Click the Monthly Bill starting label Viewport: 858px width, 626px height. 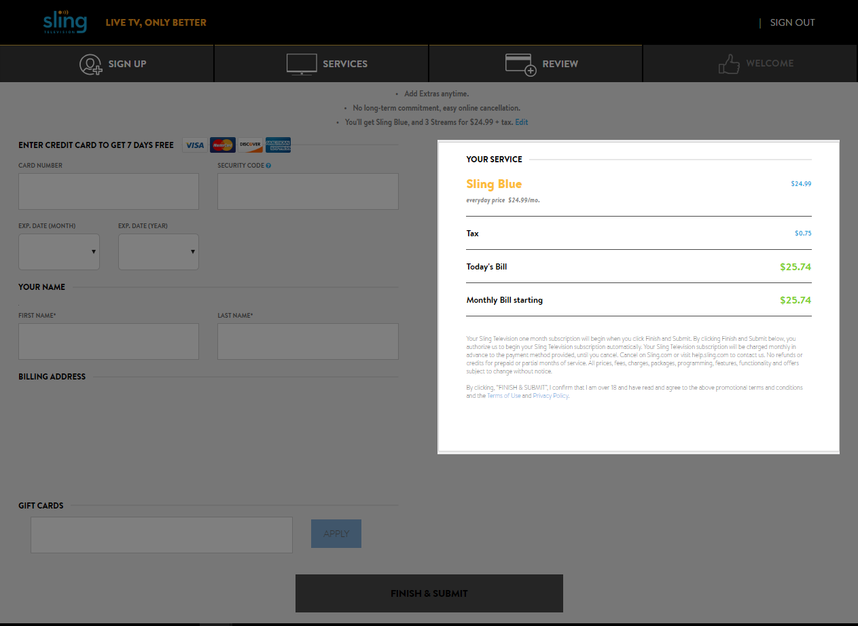click(x=505, y=300)
